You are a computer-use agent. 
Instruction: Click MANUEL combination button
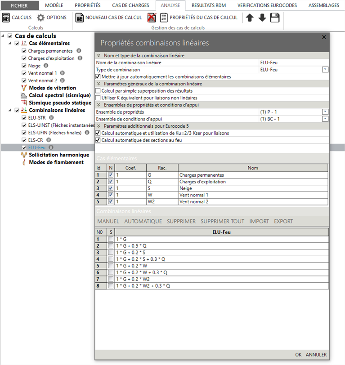[108, 221]
